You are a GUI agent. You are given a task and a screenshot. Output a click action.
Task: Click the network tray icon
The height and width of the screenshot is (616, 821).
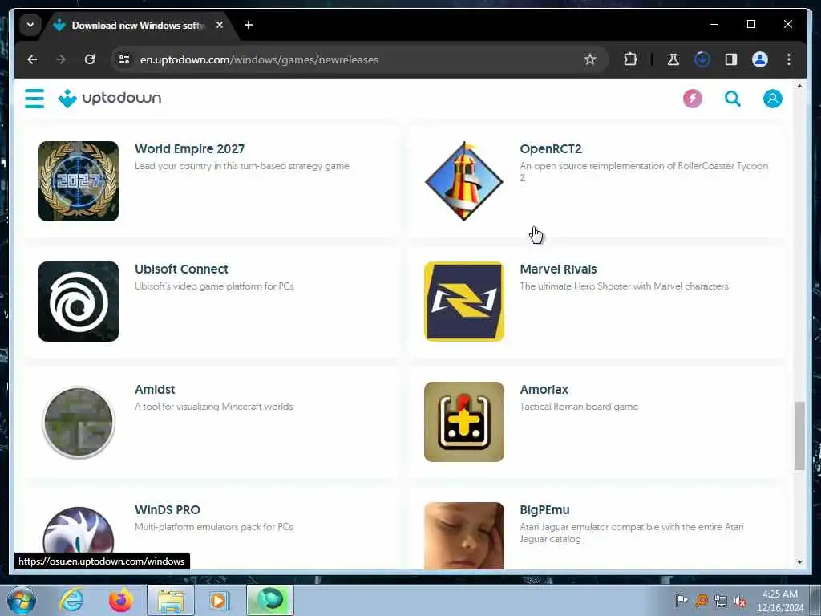pos(721,601)
